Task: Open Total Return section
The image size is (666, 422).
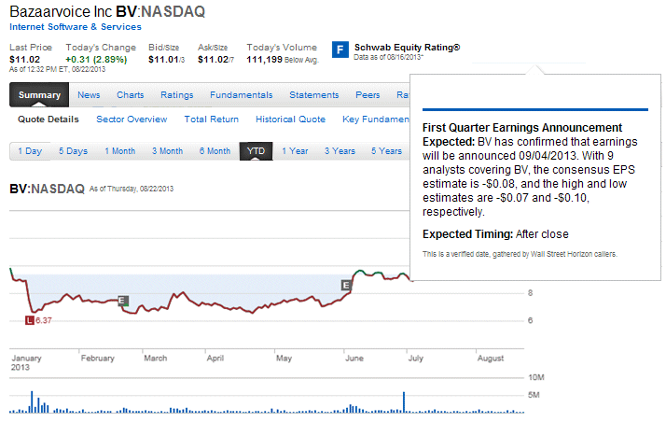Action: (x=211, y=120)
